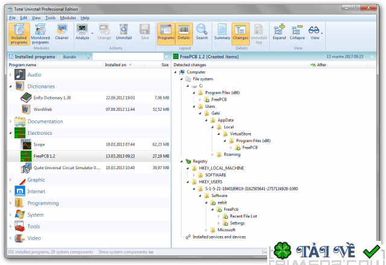Open the Monitored programs module
The width and height of the screenshot is (386, 265).
(40, 34)
